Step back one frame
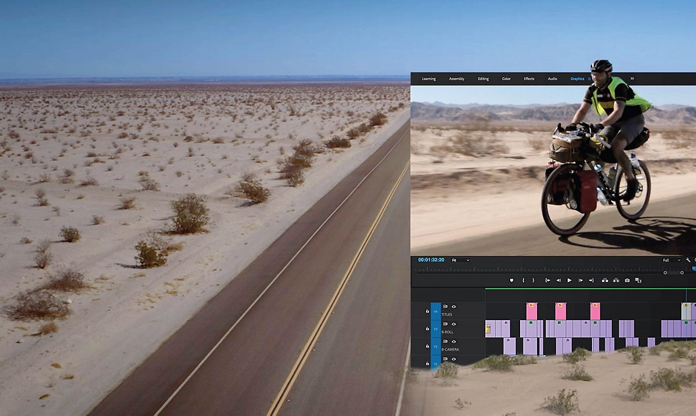This screenshot has width=696, height=416. tap(558, 280)
